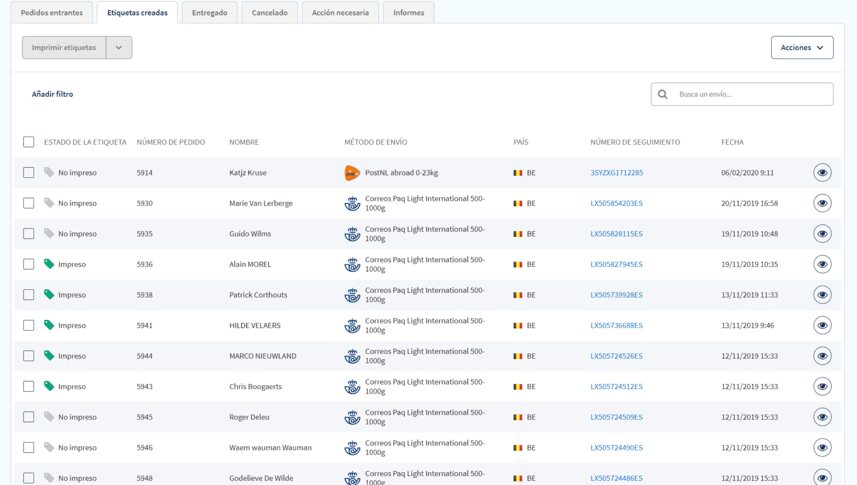Click green tag icon for MARCO NIEUWLAND

49,356
